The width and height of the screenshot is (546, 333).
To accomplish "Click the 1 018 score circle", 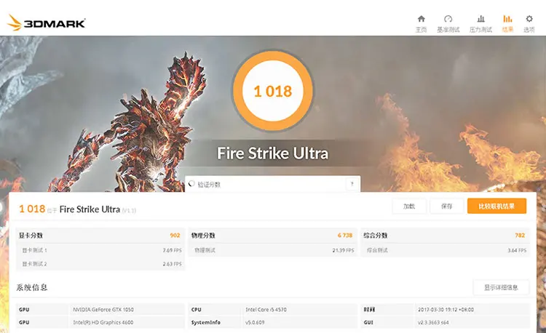I will [273, 91].
